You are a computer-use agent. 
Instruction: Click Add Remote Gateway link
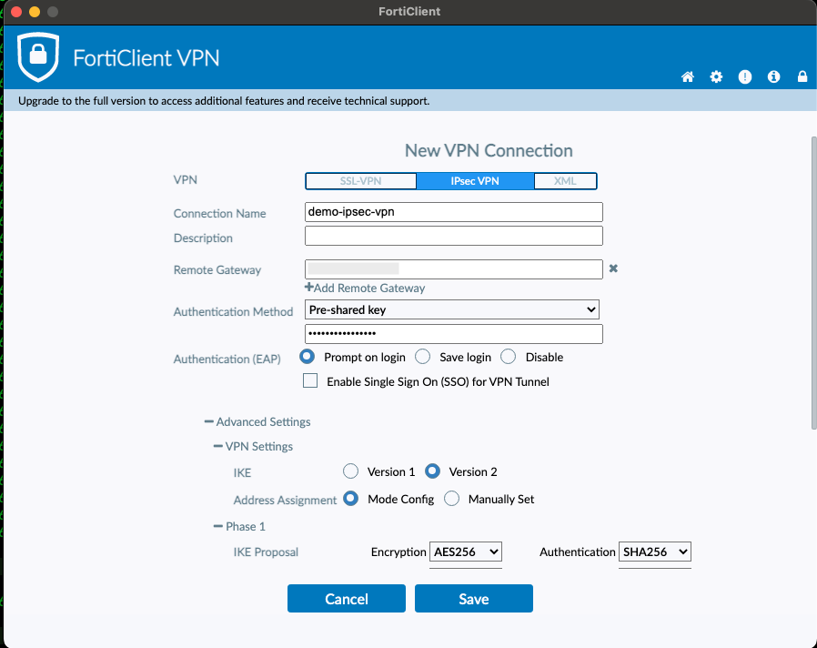pos(368,288)
